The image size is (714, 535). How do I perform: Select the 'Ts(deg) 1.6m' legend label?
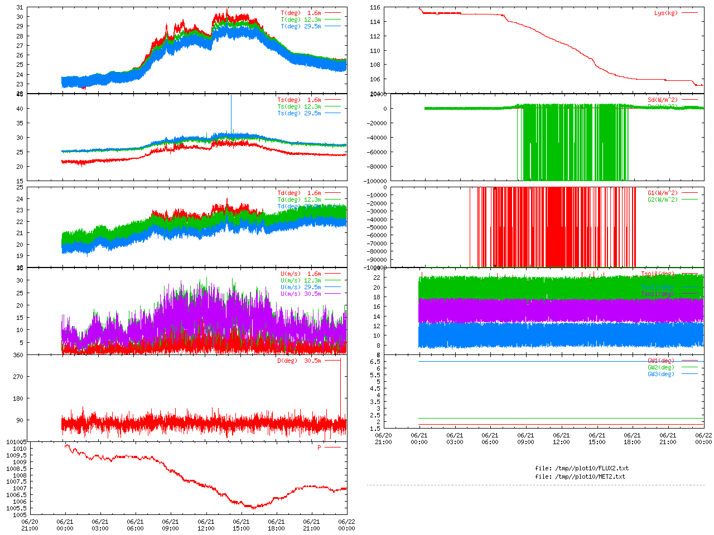click(x=300, y=100)
